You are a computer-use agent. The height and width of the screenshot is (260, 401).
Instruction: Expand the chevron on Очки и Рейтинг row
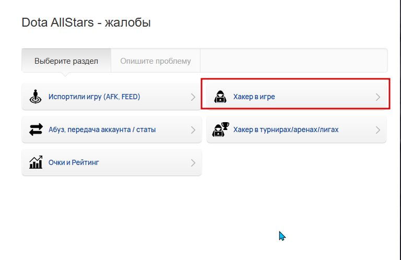pyautogui.click(x=193, y=163)
